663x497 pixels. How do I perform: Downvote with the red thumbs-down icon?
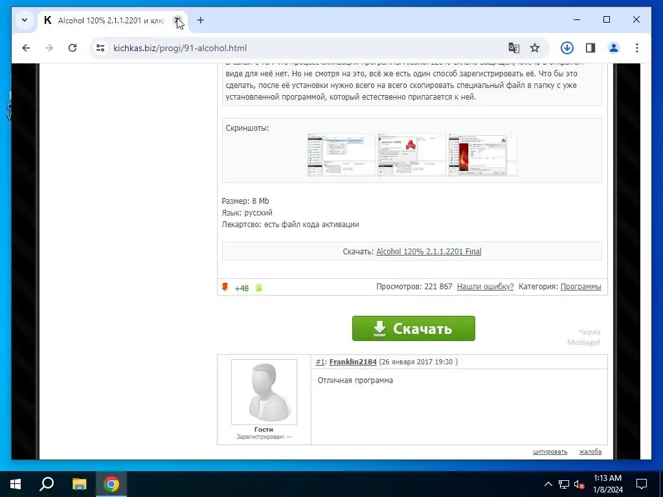[225, 287]
